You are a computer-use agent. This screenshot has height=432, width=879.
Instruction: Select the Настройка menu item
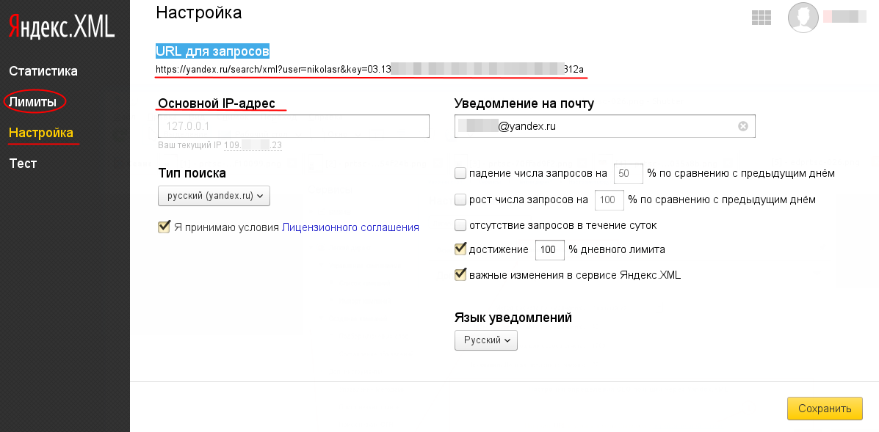[41, 133]
